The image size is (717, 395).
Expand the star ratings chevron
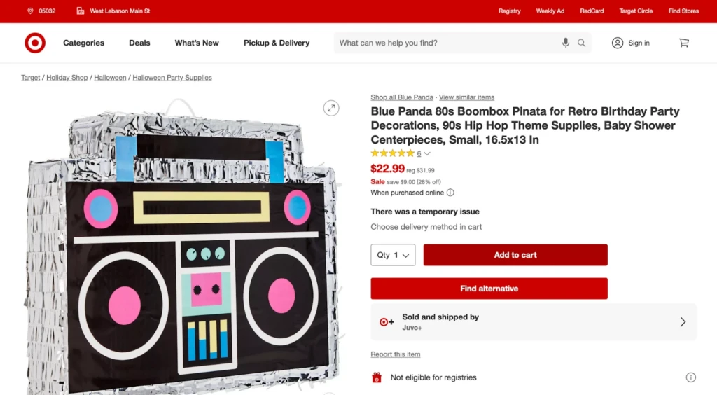pyautogui.click(x=427, y=154)
